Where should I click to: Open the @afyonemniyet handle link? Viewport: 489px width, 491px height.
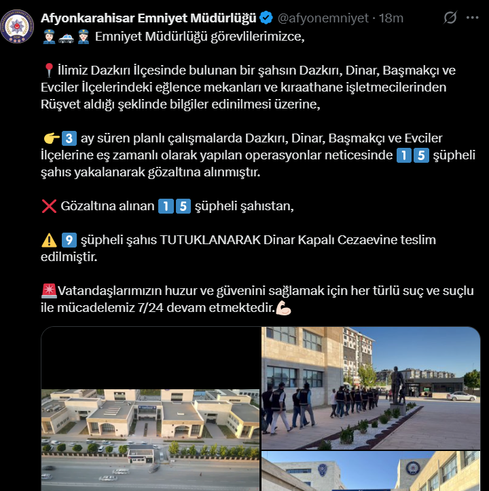pos(323,18)
